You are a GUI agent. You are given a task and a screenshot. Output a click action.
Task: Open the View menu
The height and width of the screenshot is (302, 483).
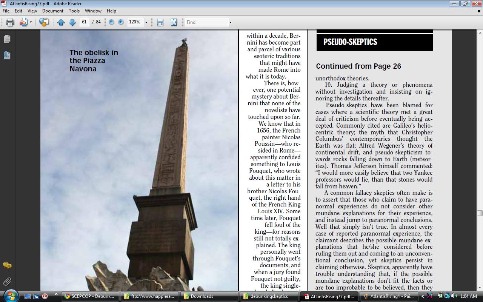(x=32, y=11)
